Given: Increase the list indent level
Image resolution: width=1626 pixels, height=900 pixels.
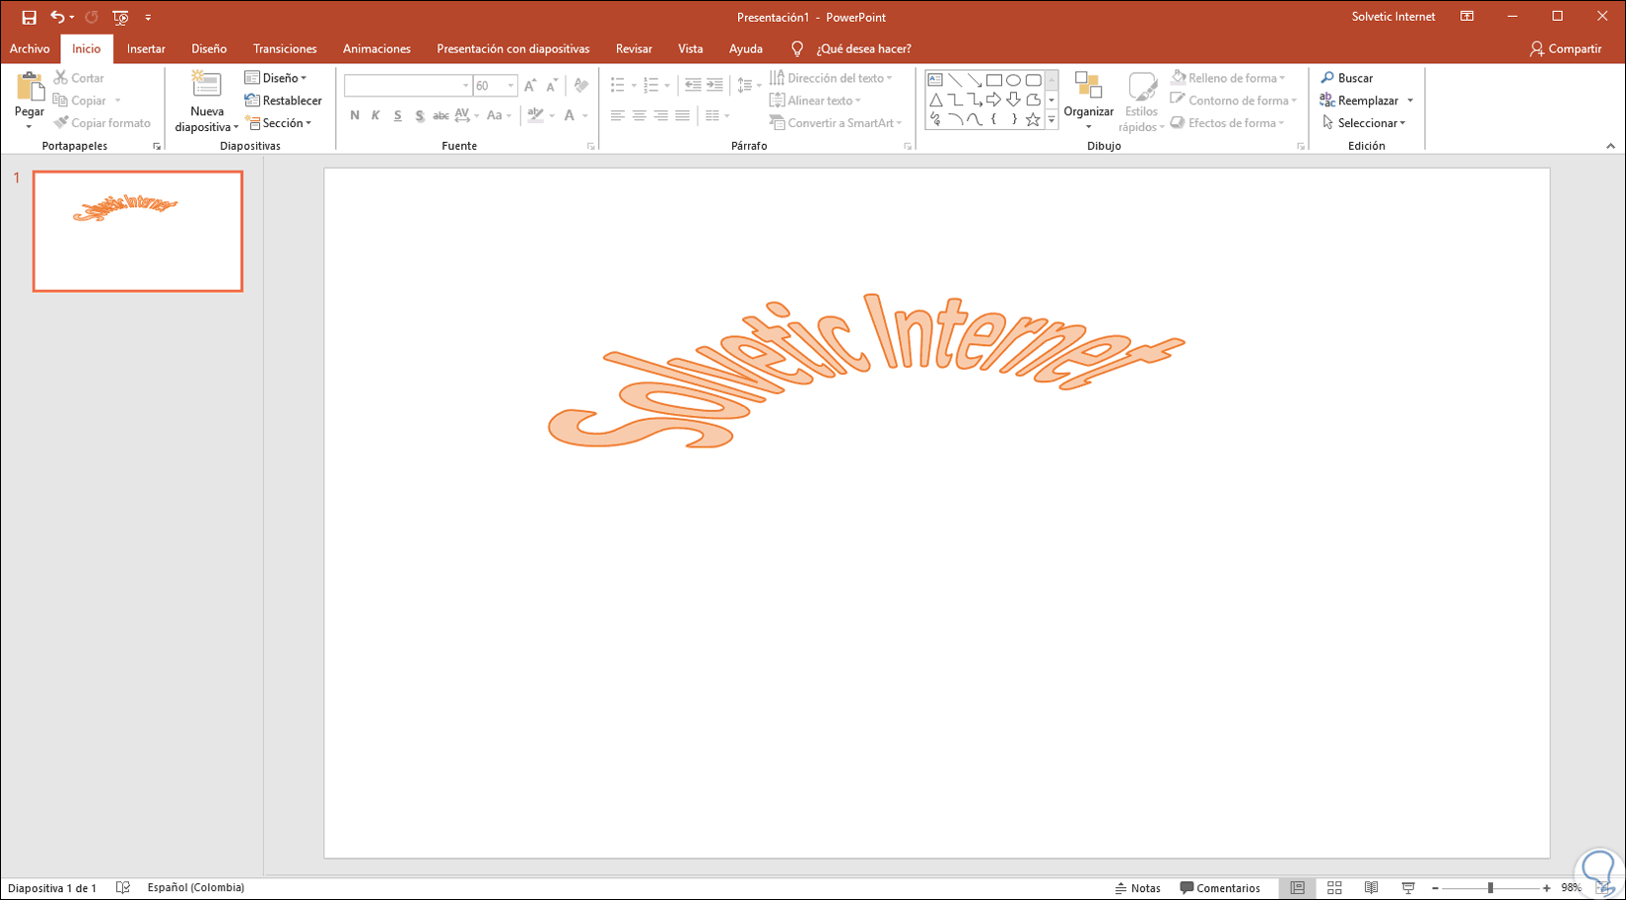Looking at the screenshot, I should (x=714, y=86).
